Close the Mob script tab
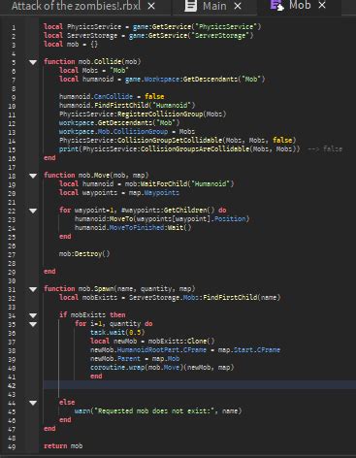This screenshot has width=356, height=458. click(x=322, y=6)
